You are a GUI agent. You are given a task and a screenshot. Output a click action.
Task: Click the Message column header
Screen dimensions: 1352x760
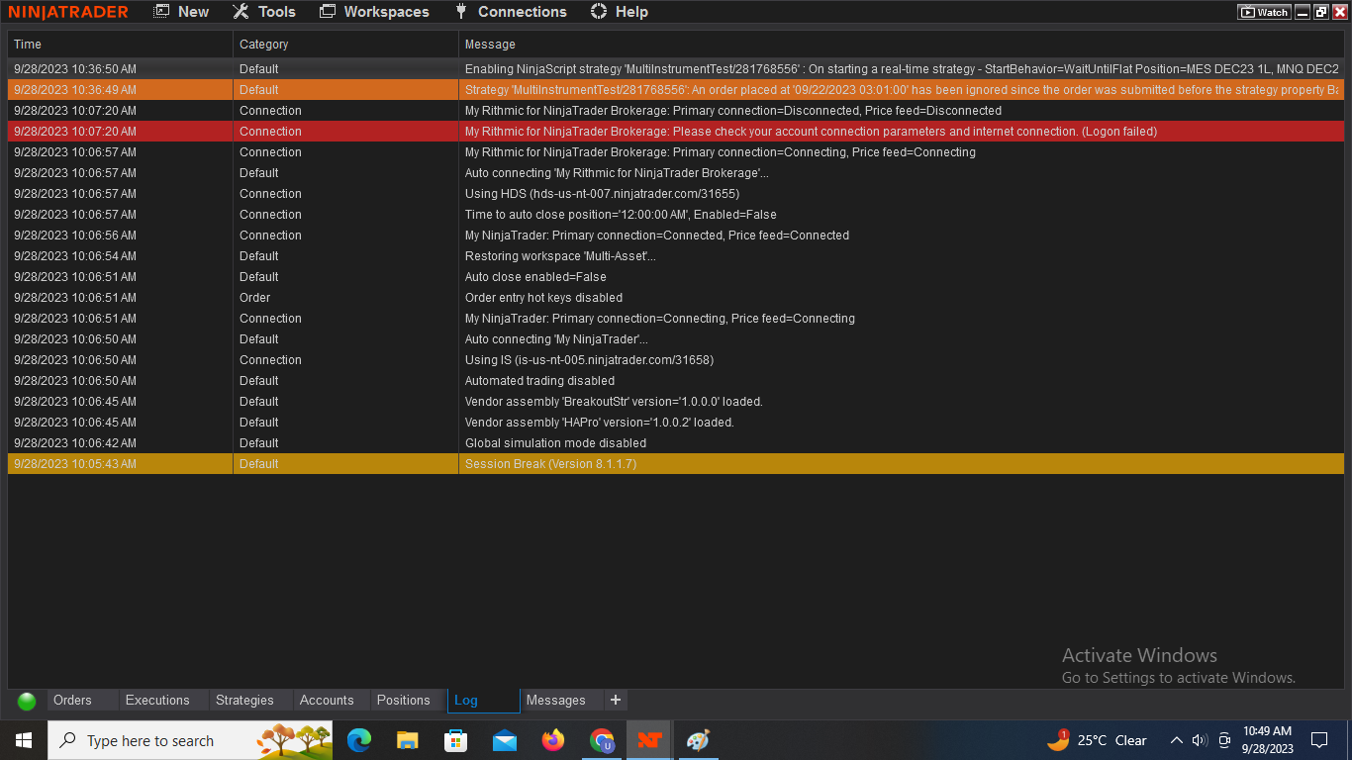[x=901, y=45]
